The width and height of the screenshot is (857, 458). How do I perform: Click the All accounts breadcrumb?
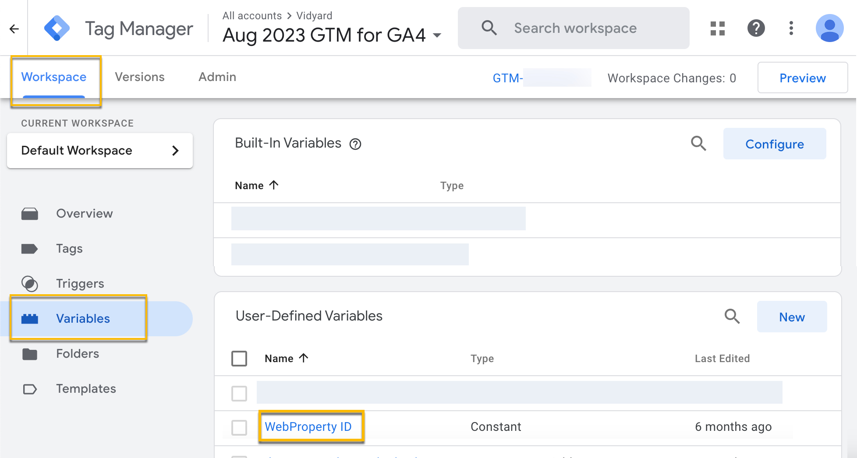(252, 16)
